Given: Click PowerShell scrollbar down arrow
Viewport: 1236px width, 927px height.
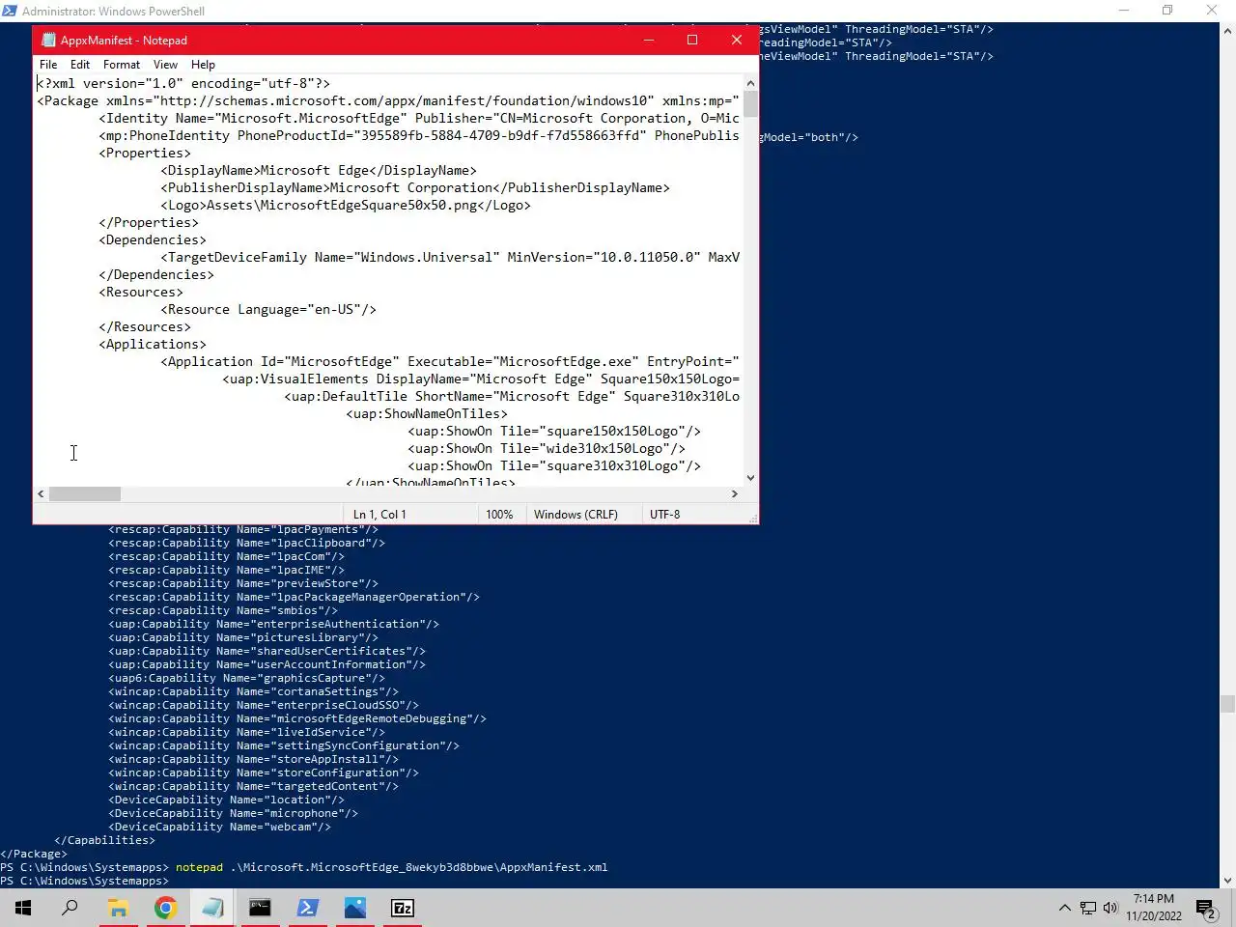Looking at the screenshot, I should click(x=1227, y=880).
